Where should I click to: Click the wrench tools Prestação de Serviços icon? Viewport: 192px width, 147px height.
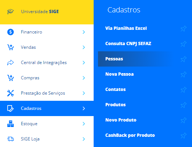[11, 93]
